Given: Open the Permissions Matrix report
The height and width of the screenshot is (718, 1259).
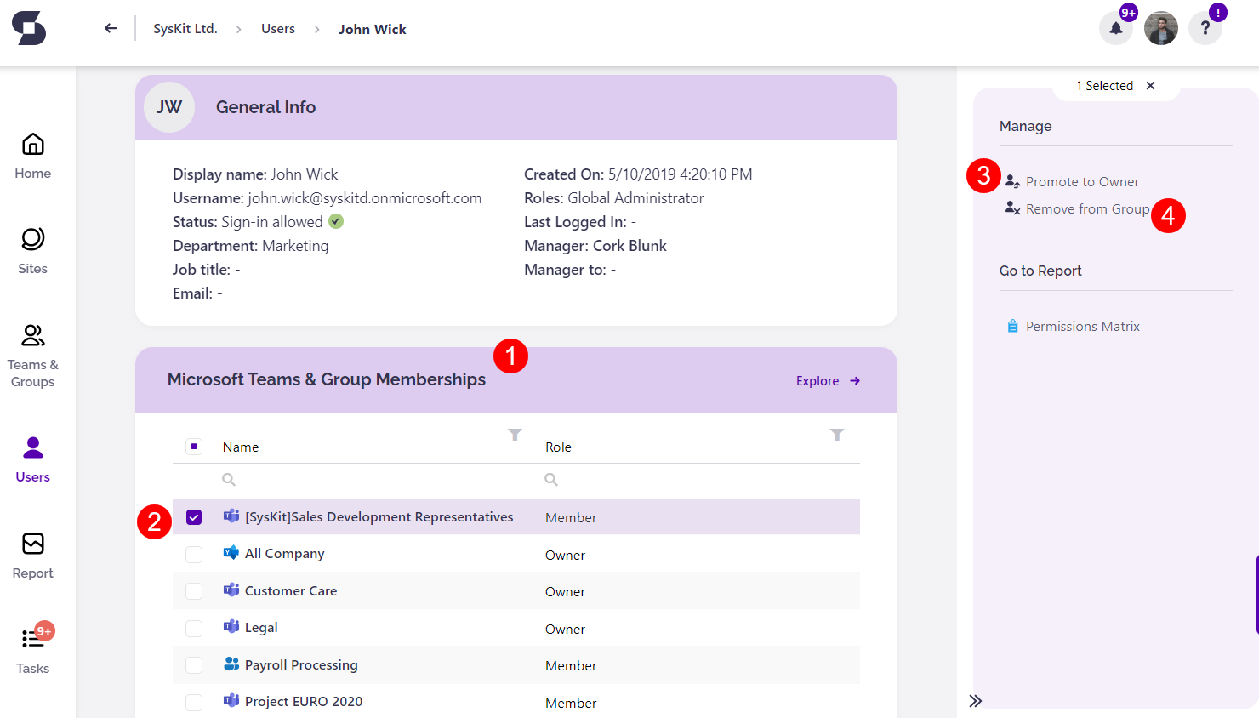Looking at the screenshot, I should point(1082,326).
